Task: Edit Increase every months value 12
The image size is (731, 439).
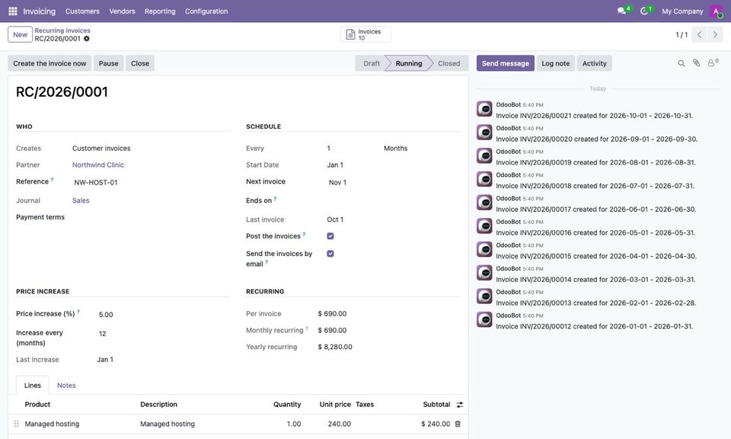Action: coord(163,334)
